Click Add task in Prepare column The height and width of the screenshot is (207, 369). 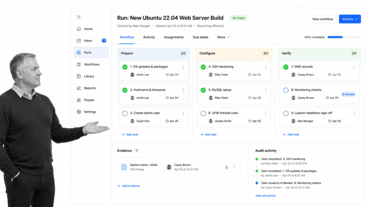130,135
